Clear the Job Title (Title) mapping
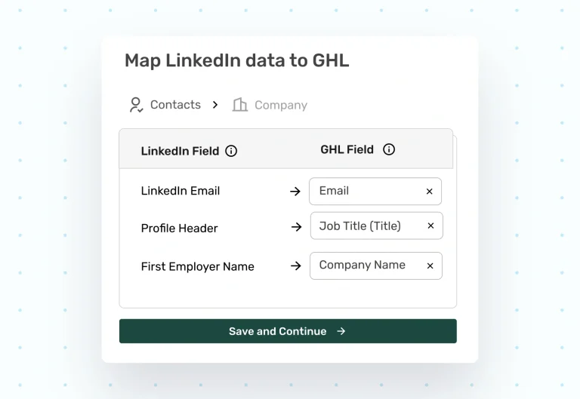Viewport: 580px width, 399px height. click(431, 226)
